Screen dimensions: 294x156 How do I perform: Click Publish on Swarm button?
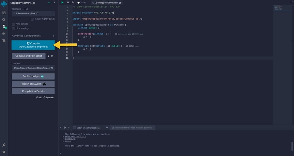pyautogui.click(x=33, y=84)
